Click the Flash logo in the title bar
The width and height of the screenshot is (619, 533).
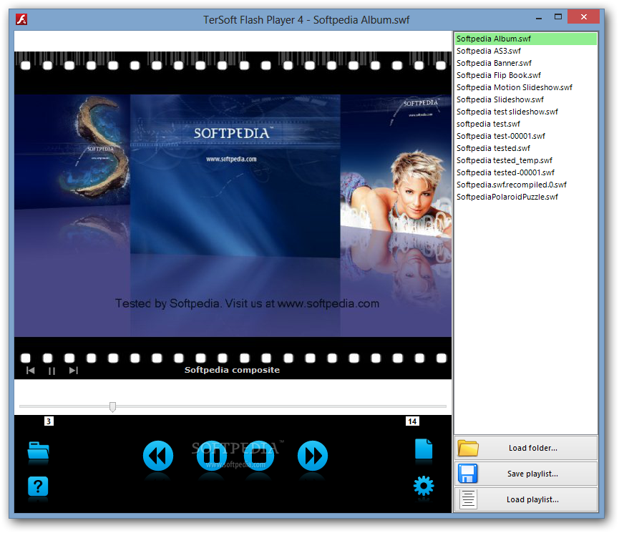coord(21,19)
